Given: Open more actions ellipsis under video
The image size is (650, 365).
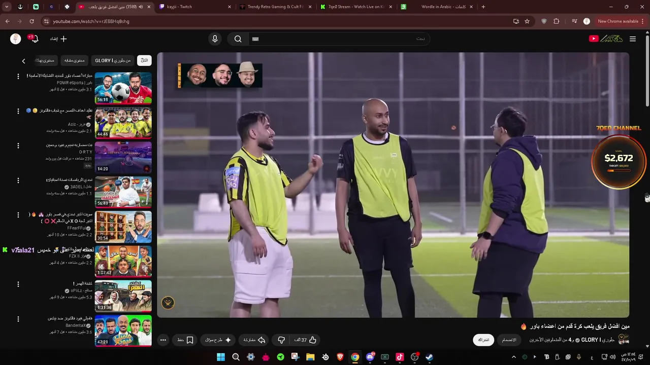Looking at the screenshot, I should pyautogui.click(x=163, y=340).
